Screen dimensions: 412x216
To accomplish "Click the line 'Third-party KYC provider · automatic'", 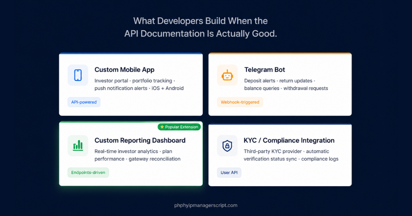I will point(286,152).
